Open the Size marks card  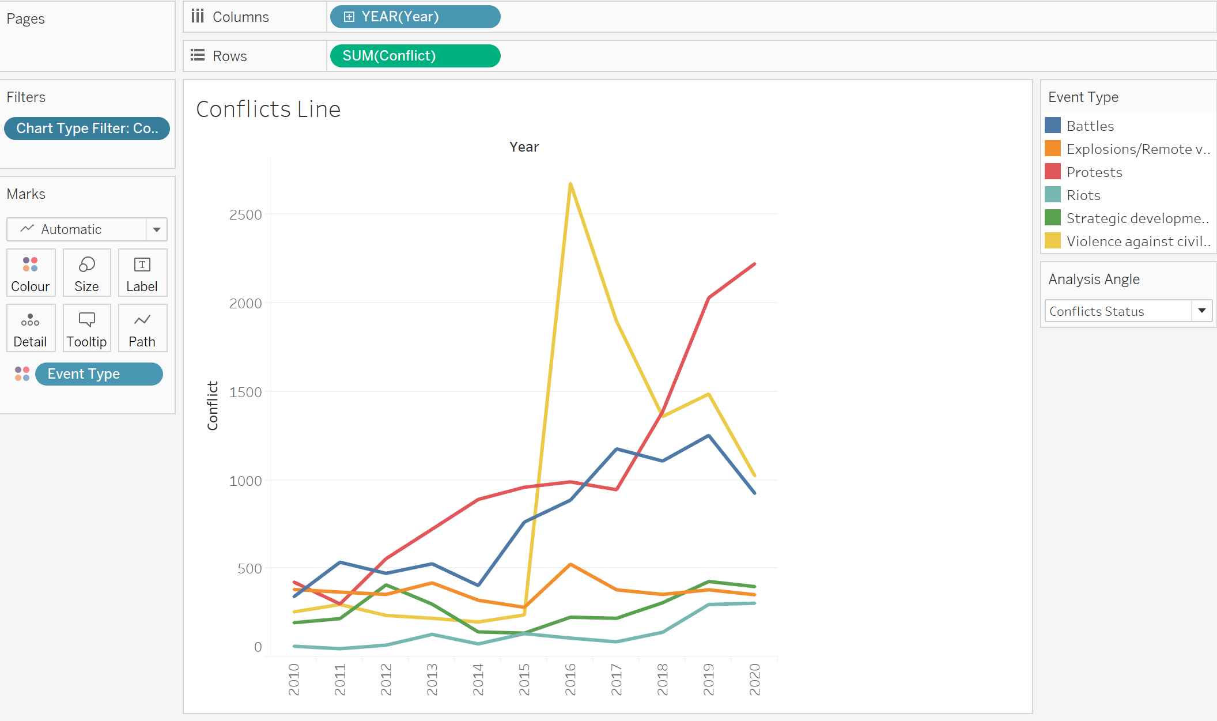86,272
